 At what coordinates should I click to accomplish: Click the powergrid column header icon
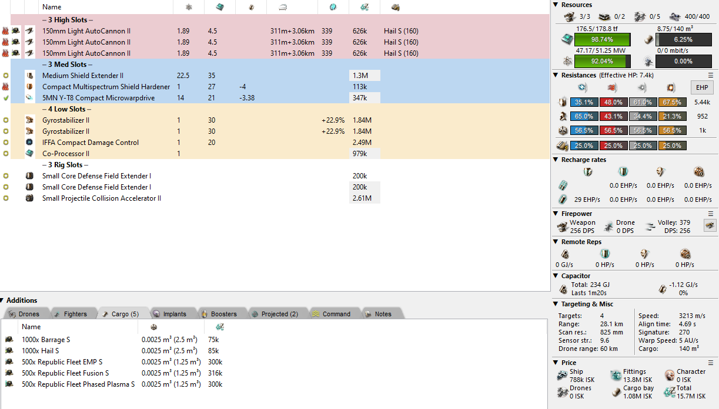[188, 7]
